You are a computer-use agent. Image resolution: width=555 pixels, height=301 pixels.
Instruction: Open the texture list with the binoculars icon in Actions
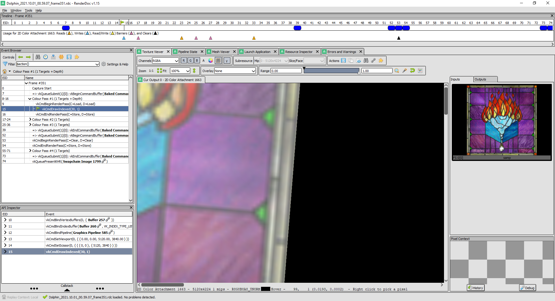(x=366, y=60)
